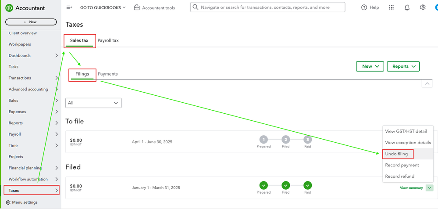Open the apps grid icon

(392, 7)
